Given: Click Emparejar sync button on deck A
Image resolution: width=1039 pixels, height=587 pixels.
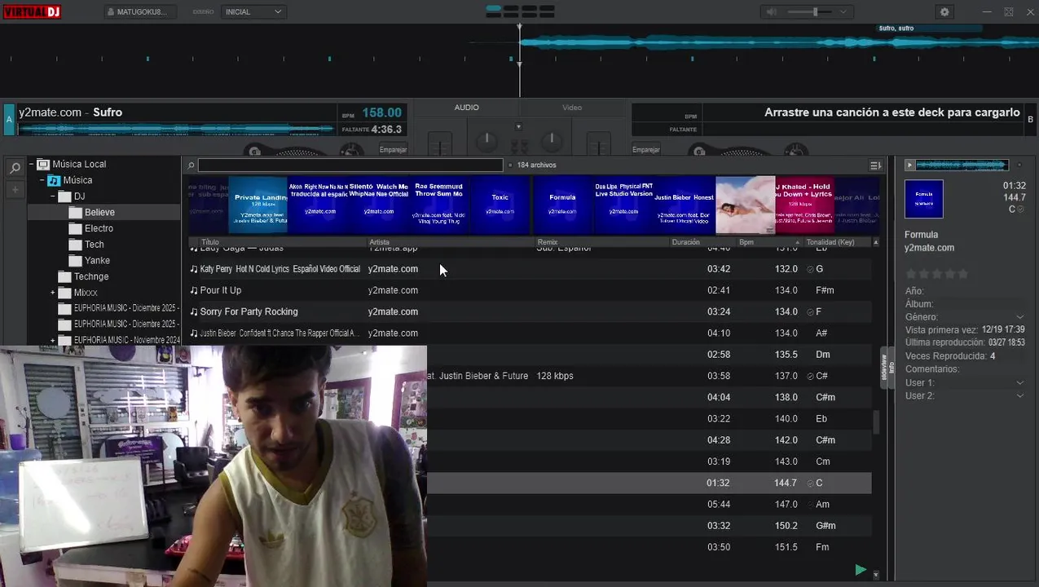Looking at the screenshot, I should 394,149.
